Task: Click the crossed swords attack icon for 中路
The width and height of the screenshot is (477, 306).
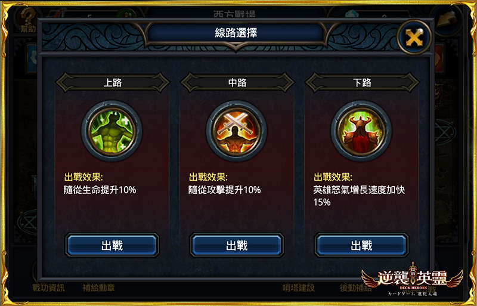Action: click(237, 131)
